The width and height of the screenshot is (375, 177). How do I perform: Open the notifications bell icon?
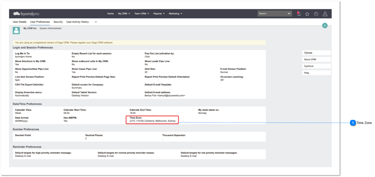299,14
